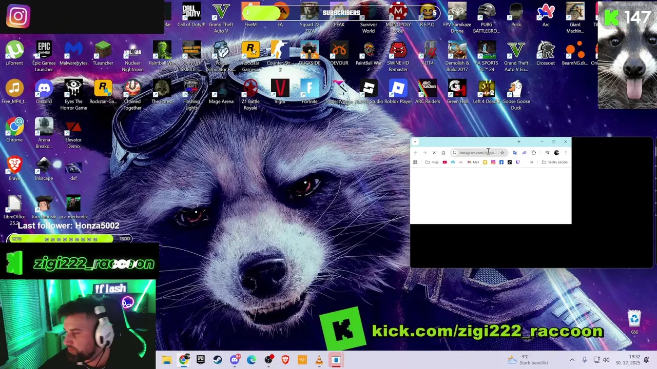
Task: Open the TLauncher Minecraft shortcut
Action: [x=103, y=54]
